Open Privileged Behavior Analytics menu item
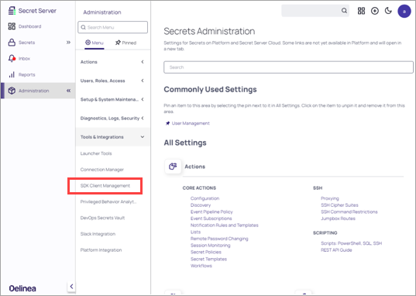 [108, 201]
